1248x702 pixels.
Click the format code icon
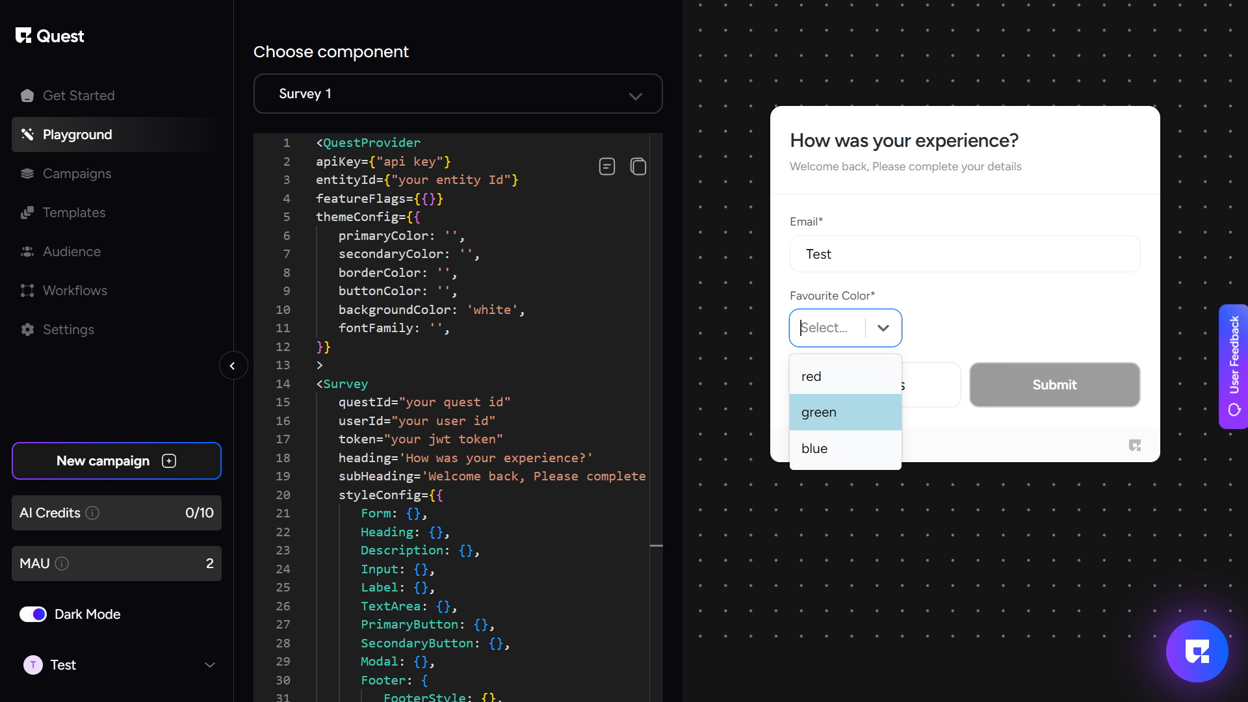pyautogui.click(x=606, y=167)
